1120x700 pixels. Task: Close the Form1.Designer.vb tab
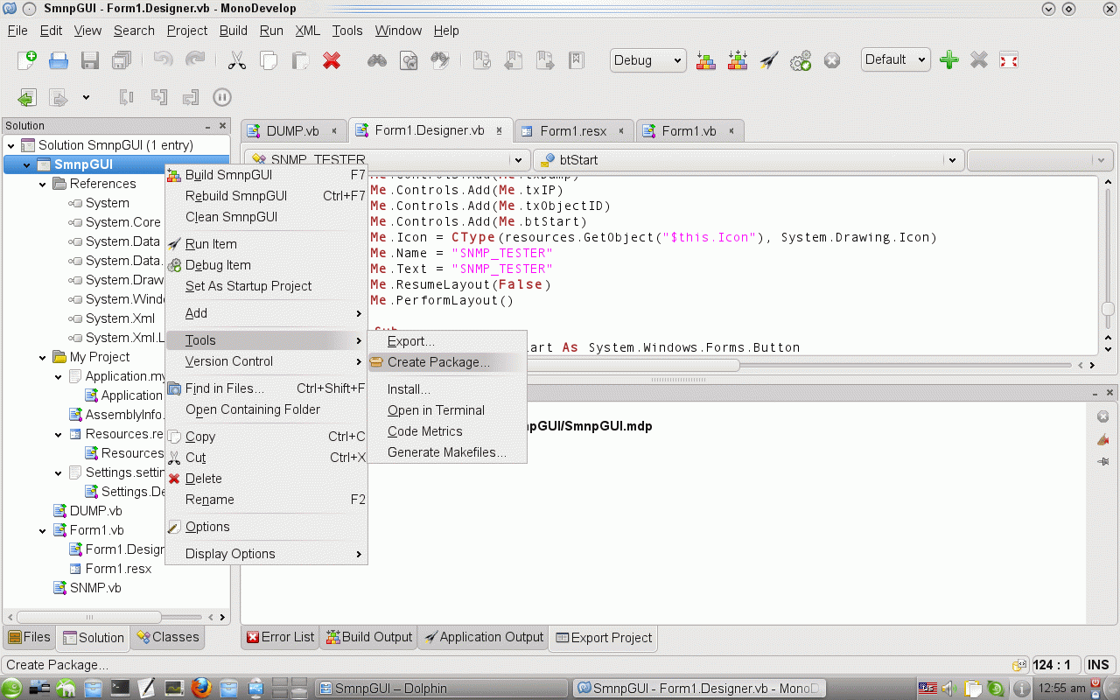[x=500, y=131]
